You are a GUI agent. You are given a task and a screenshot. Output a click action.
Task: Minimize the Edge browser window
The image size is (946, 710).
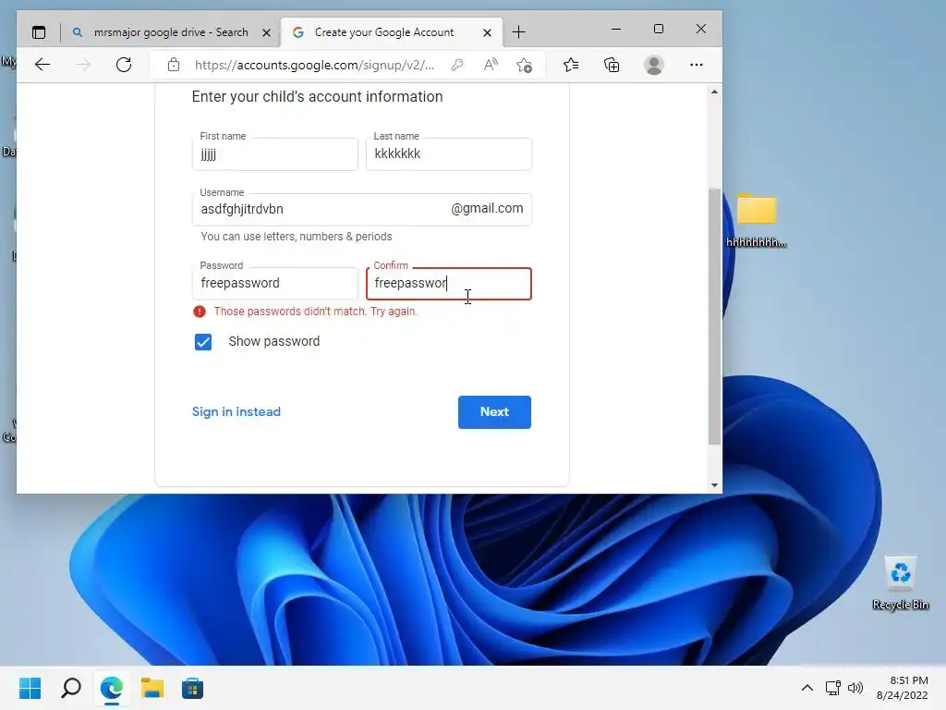[616, 29]
